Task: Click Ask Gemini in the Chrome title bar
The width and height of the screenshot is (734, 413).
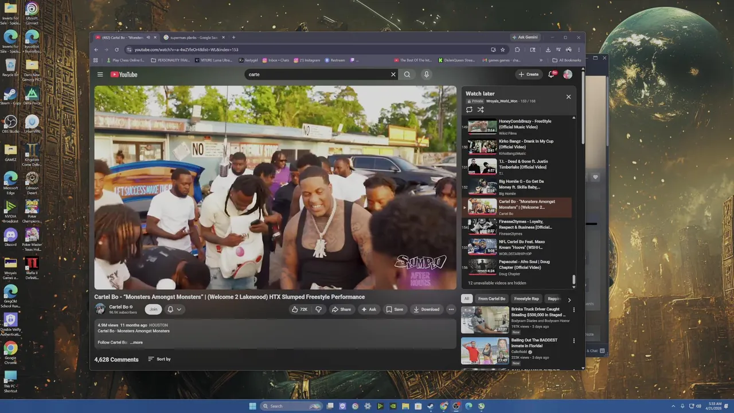Action: click(x=525, y=37)
